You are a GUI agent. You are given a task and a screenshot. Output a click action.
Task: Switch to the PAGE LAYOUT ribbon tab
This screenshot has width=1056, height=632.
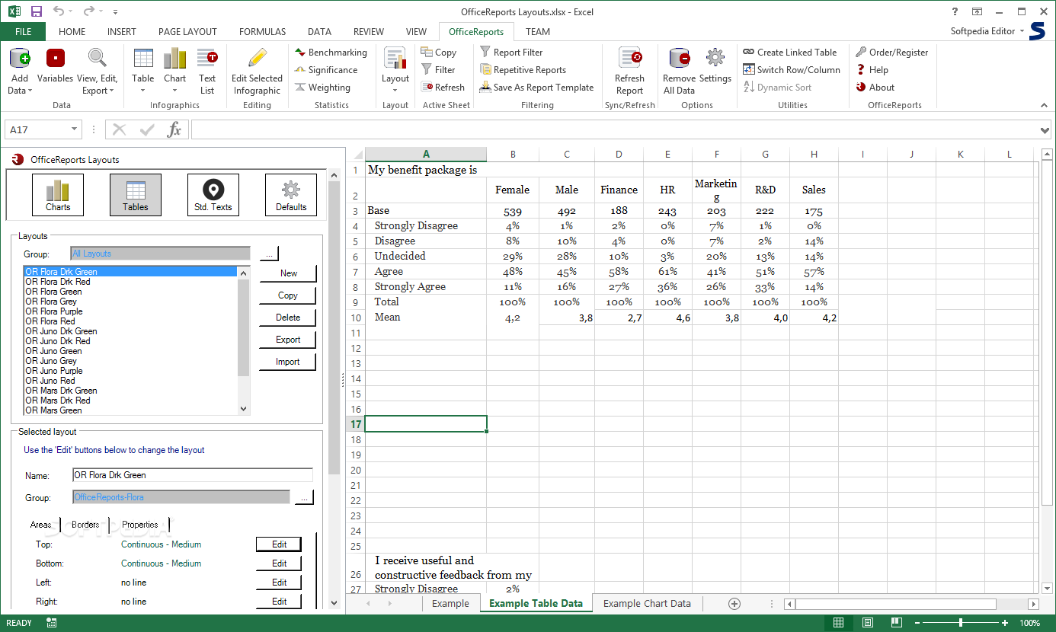click(x=187, y=32)
